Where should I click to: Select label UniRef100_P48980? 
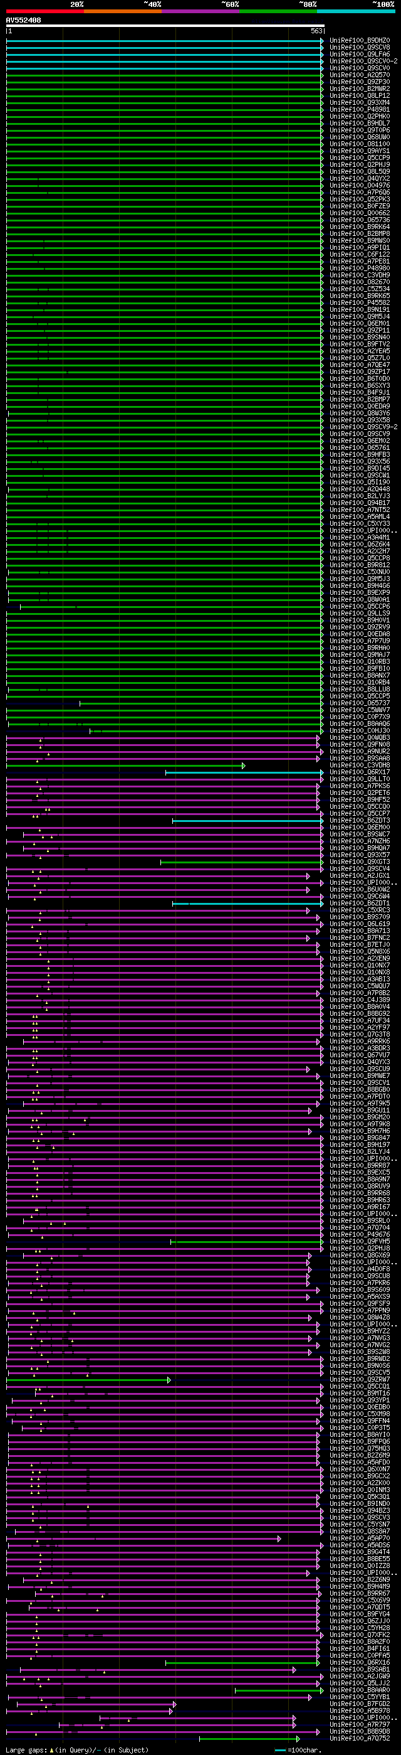click(360, 269)
